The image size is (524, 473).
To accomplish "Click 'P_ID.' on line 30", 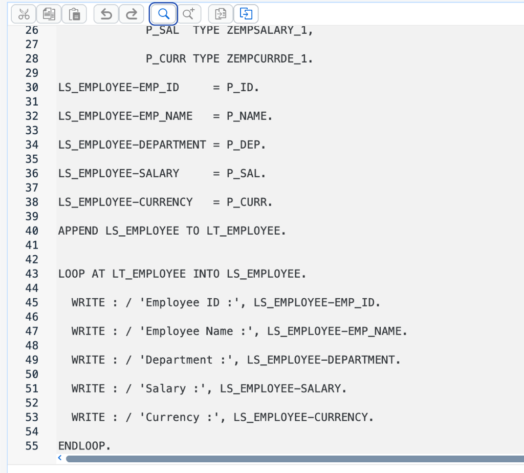I will pos(243,87).
